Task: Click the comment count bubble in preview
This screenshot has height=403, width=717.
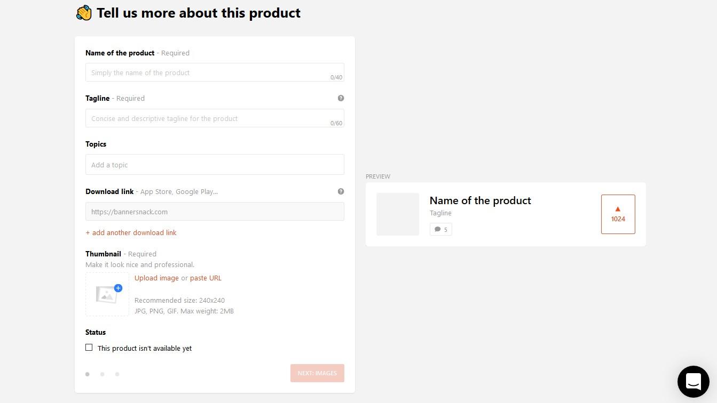Action: [x=440, y=229]
